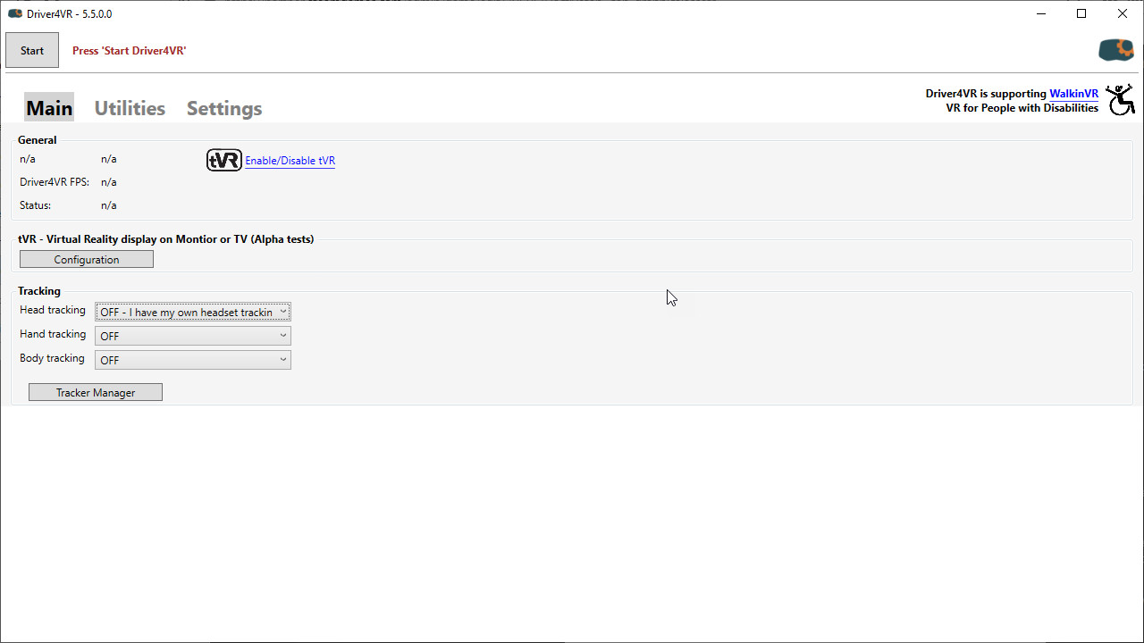Open the Settings tab

(223, 107)
